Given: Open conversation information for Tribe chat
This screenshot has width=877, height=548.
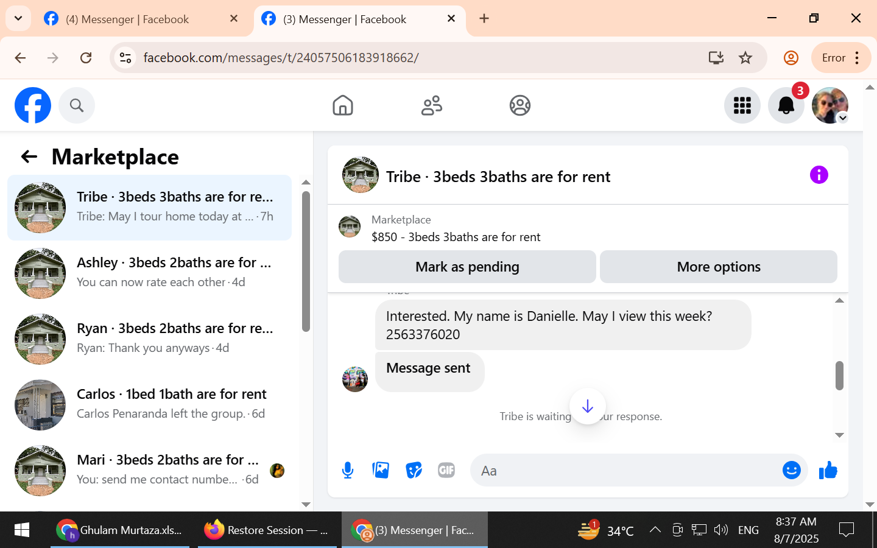Looking at the screenshot, I should tap(819, 175).
